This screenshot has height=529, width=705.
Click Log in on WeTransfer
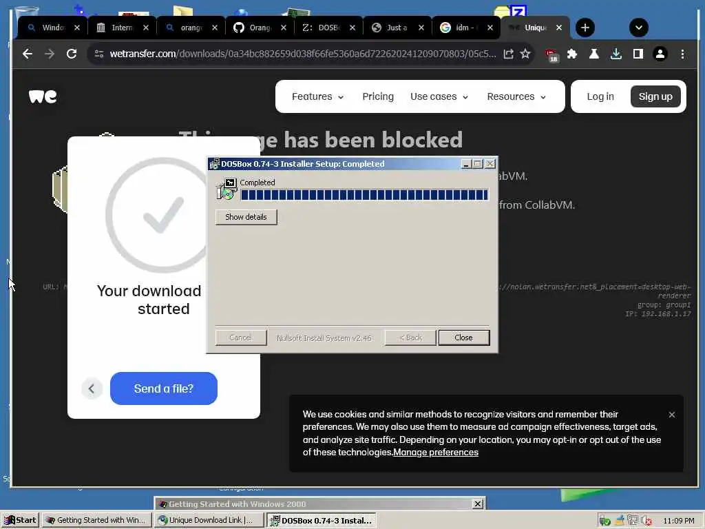pyautogui.click(x=600, y=96)
